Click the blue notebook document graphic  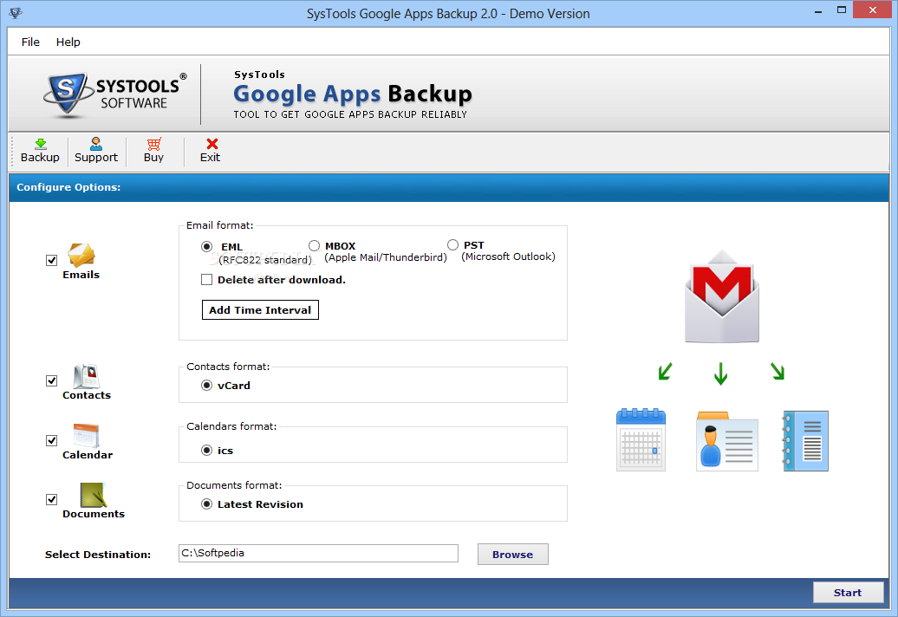(x=805, y=441)
